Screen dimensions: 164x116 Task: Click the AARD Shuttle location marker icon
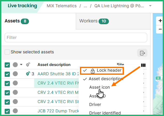click(28, 74)
